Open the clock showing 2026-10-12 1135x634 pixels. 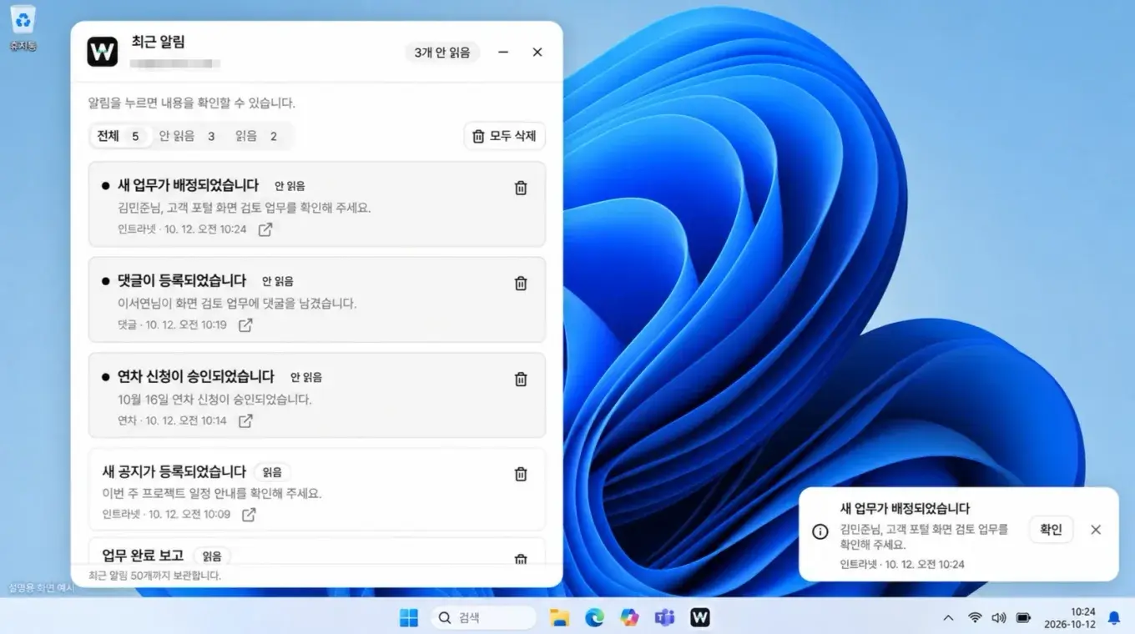(1071, 618)
